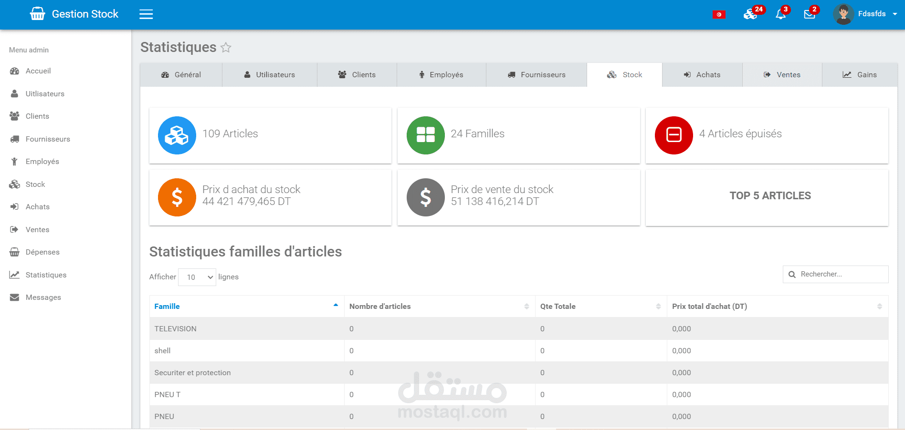This screenshot has width=905, height=430.
Task: Select the Securiter et protection cell
Action: click(247, 373)
